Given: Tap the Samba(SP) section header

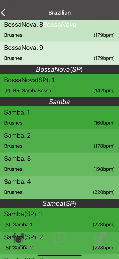Looking at the screenshot, I should click(x=59, y=203).
